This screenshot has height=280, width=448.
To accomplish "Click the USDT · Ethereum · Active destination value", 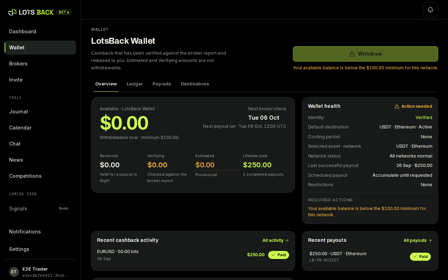I will point(406,127).
